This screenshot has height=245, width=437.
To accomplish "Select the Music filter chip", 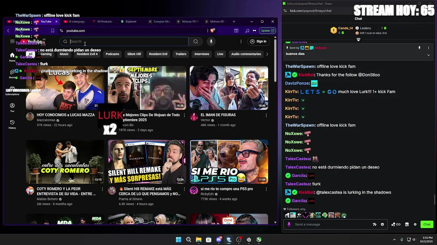I will [x=64, y=54].
